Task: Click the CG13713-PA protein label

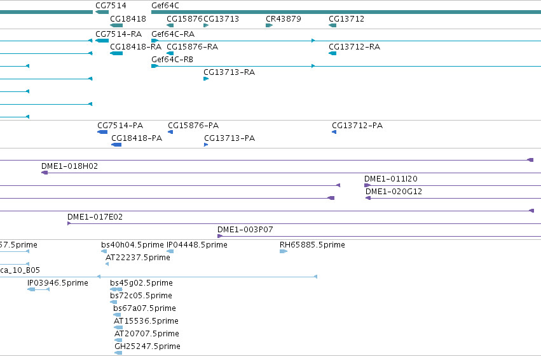Action: pos(229,138)
